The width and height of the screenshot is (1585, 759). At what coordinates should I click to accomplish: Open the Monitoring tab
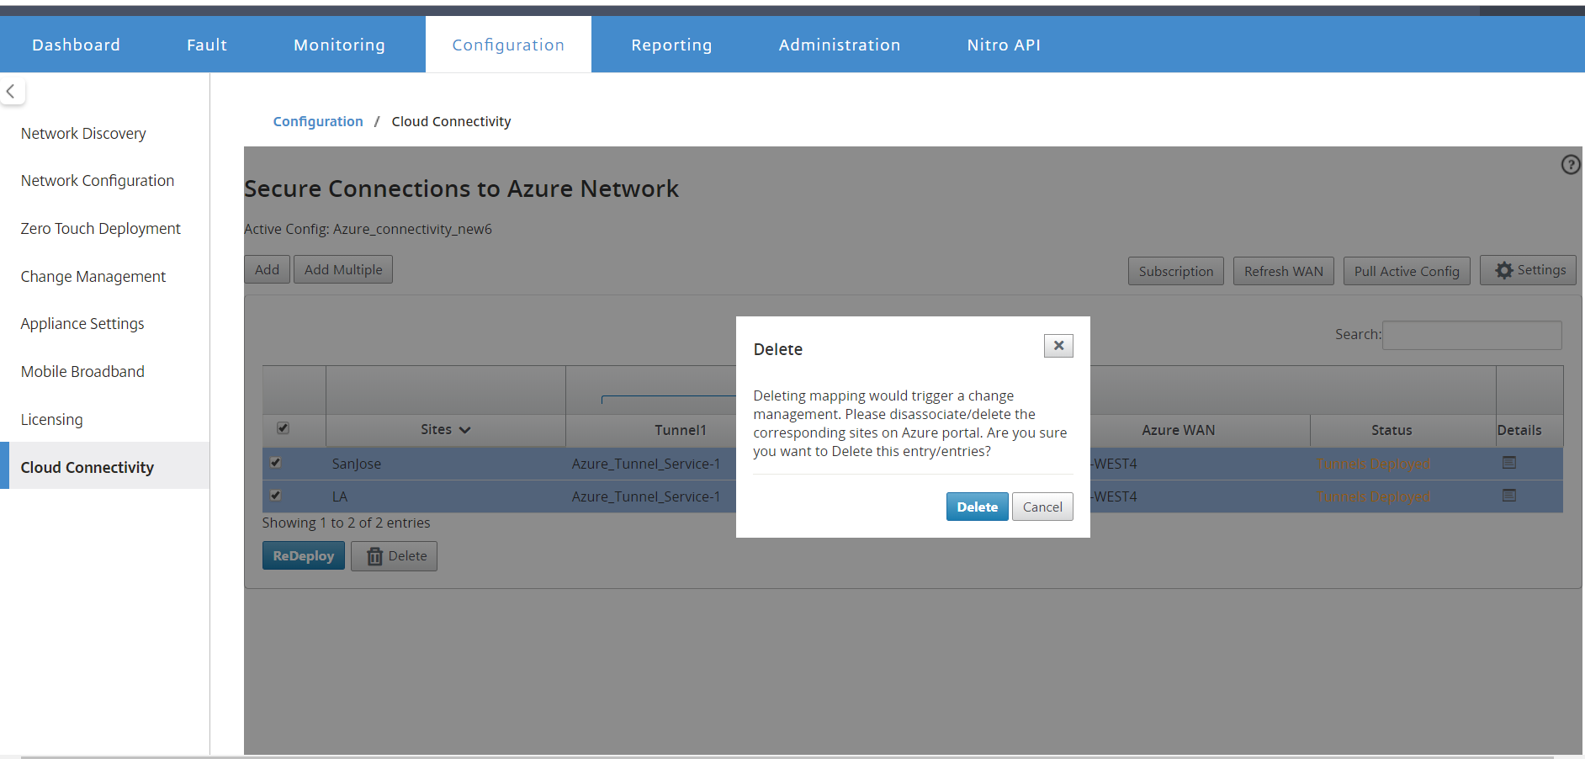pos(339,45)
